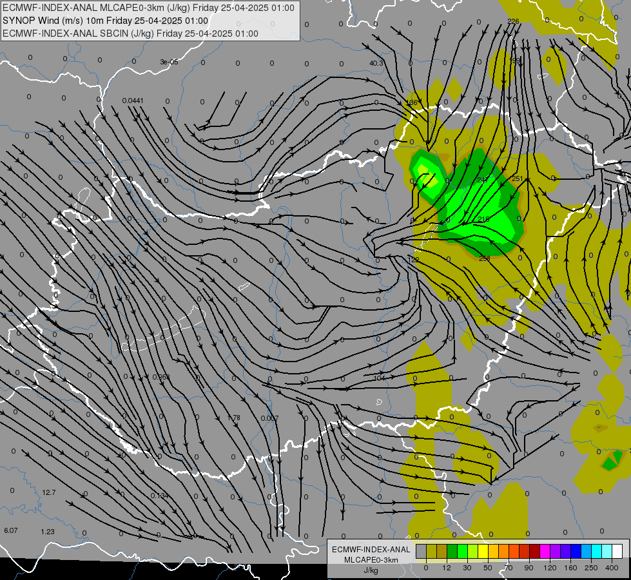Click the legend tick label 160
The height and width of the screenshot is (580, 631).
coord(570,568)
